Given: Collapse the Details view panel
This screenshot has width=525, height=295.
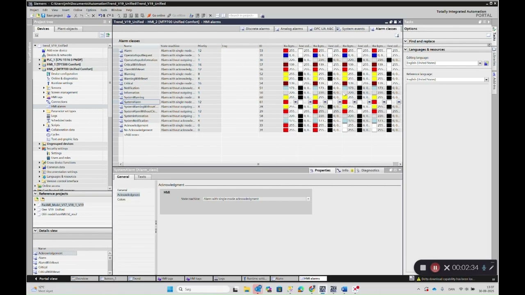Looking at the screenshot, I should tap(35, 231).
